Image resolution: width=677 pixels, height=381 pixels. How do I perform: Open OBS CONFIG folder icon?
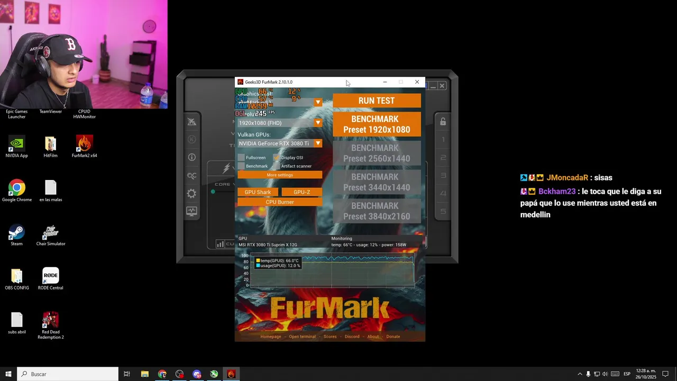coord(16,279)
